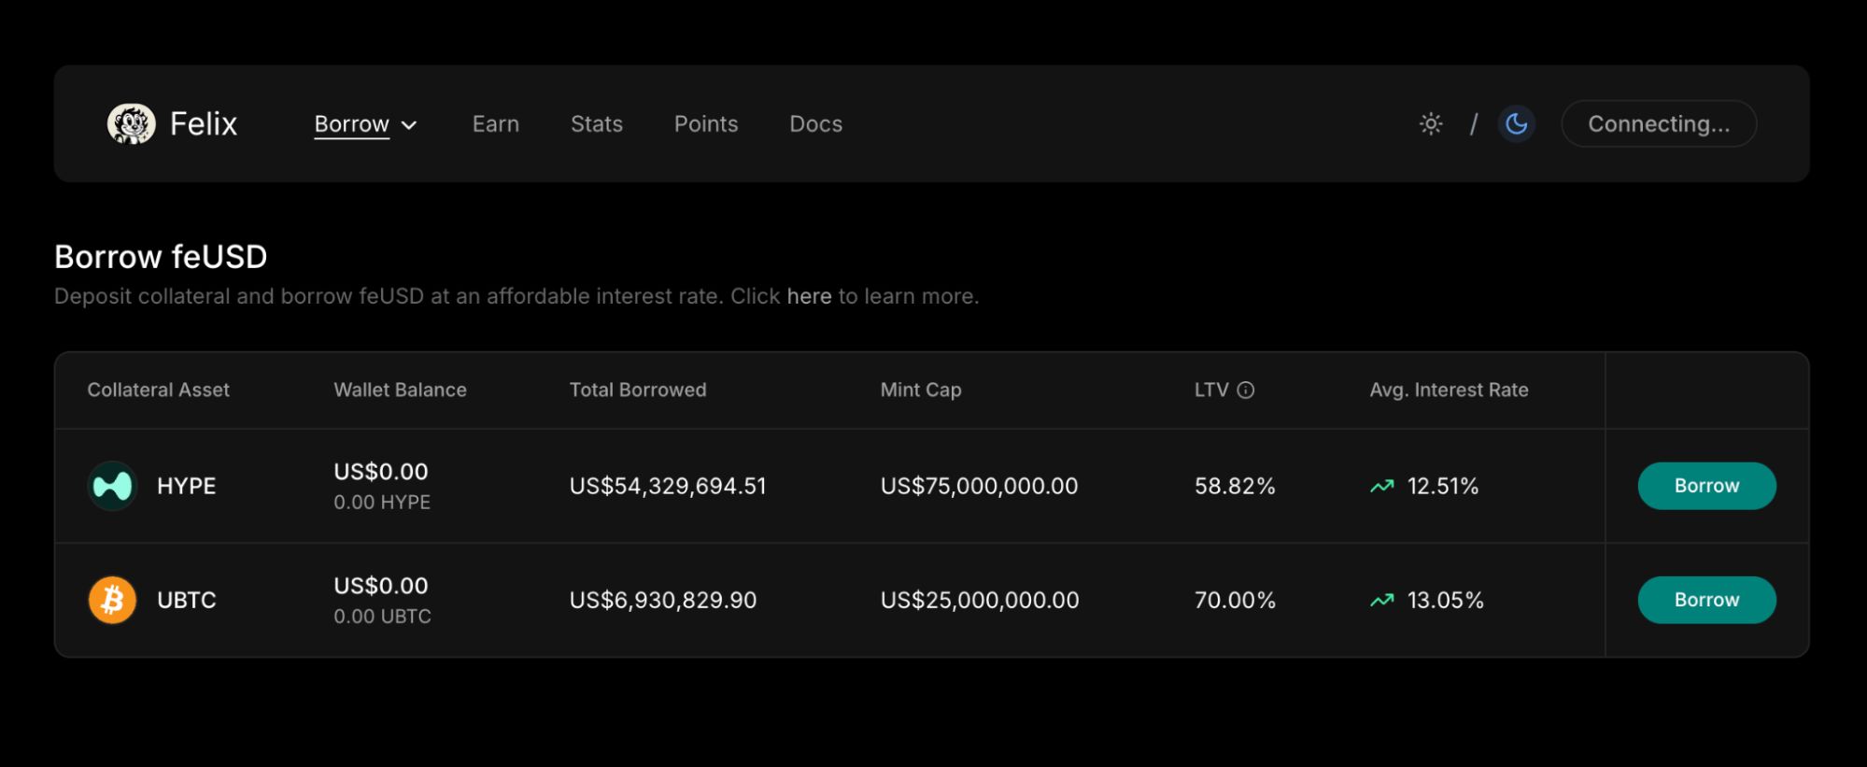Click the Felix cat logo icon

click(131, 123)
